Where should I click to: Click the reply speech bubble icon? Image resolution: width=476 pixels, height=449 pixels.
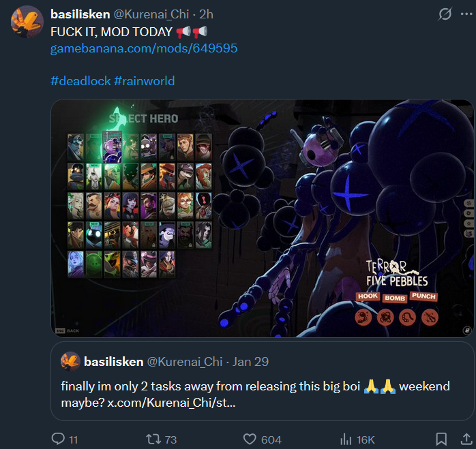click(58, 439)
